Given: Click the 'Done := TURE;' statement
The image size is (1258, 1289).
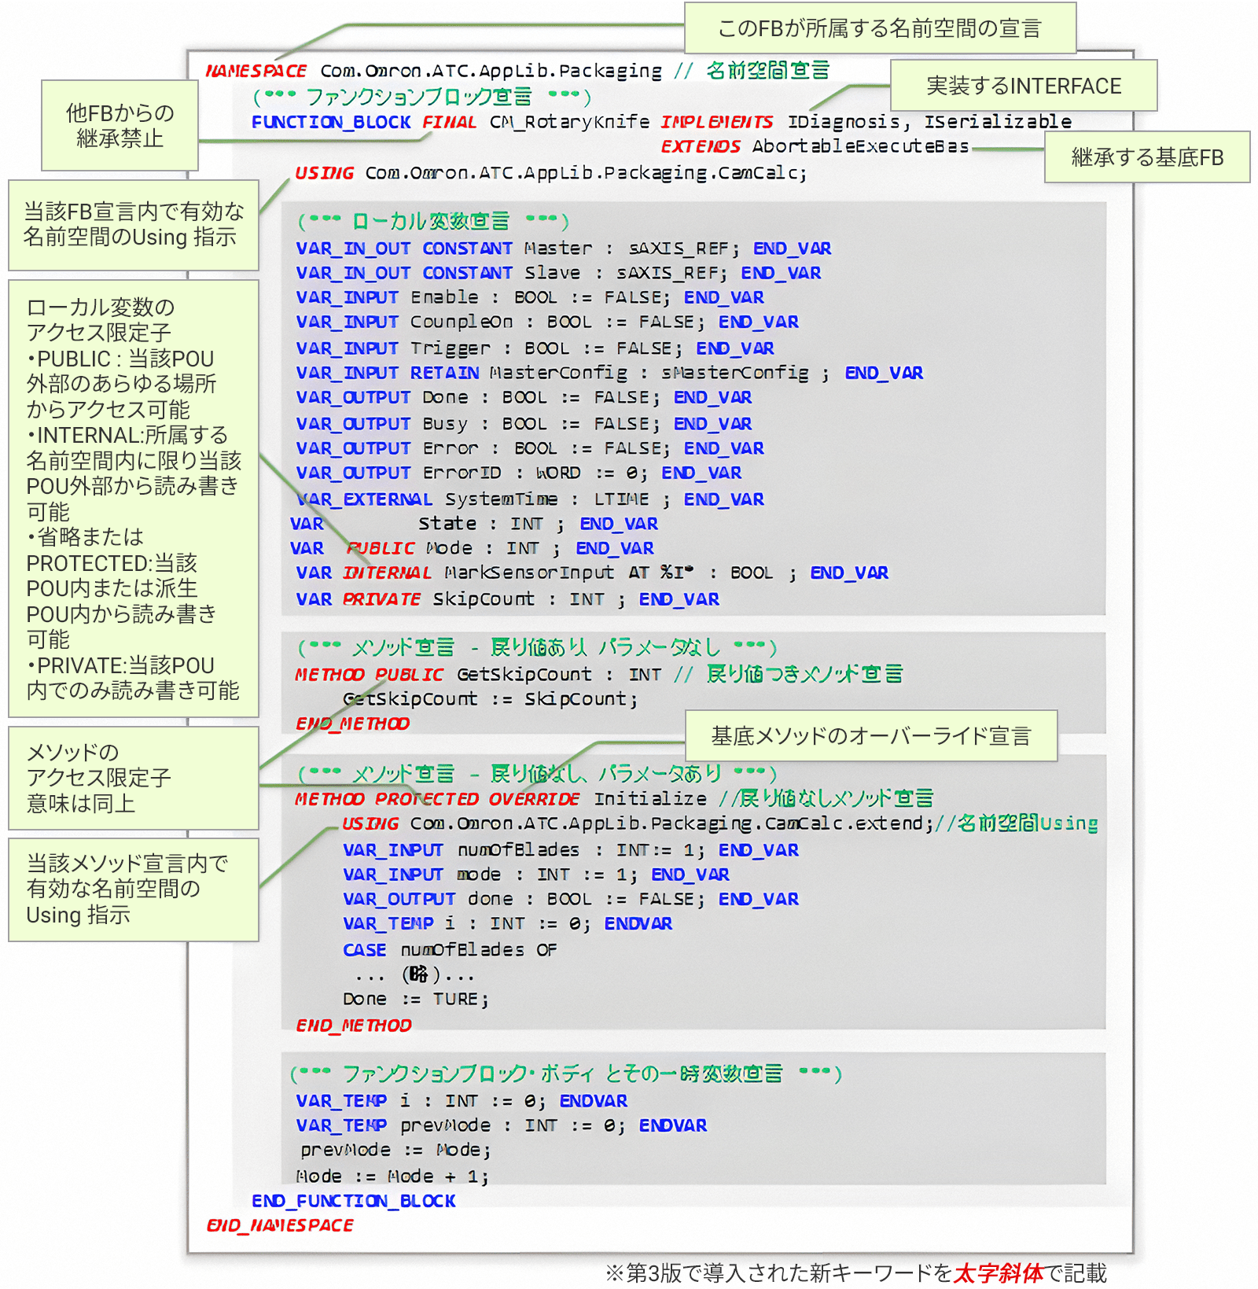Looking at the screenshot, I should (416, 999).
